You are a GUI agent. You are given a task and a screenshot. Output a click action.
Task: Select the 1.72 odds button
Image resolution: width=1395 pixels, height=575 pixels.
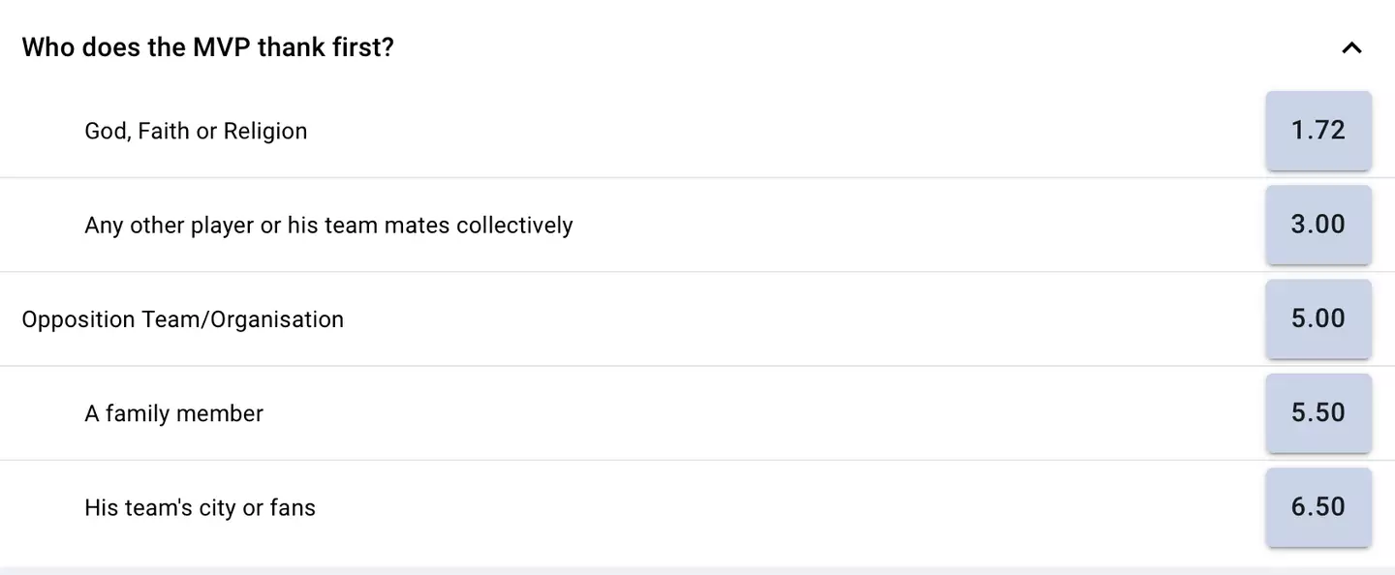pyautogui.click(x=1317, y=131)
